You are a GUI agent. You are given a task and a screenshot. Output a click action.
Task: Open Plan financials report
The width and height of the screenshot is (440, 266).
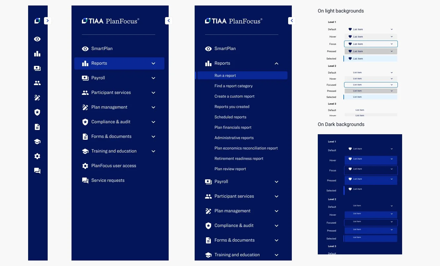pyautogui.click(x=233, y=128)
